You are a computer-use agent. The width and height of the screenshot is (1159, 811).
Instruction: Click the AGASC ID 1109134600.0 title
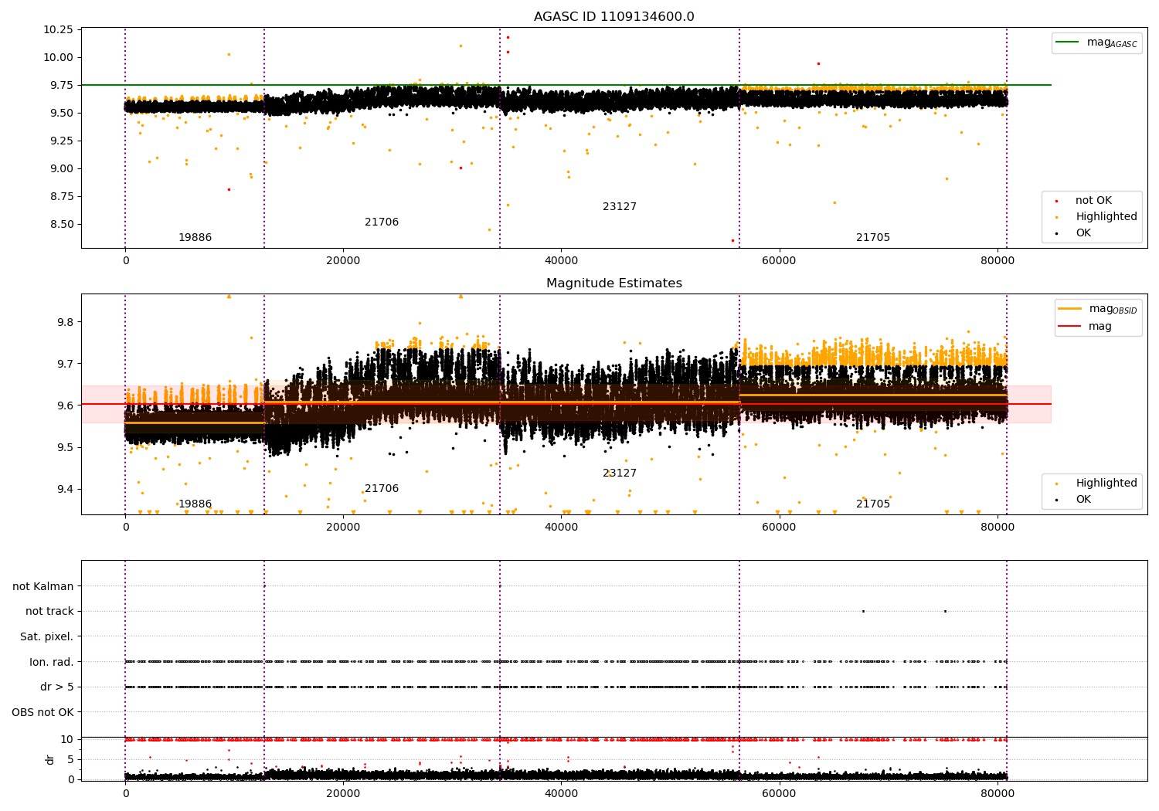pos(613,17)
